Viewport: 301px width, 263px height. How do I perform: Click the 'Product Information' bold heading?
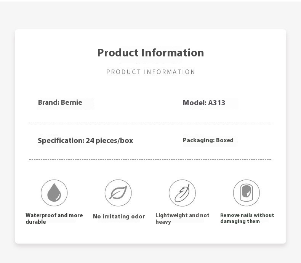click(x=150, y=53)
